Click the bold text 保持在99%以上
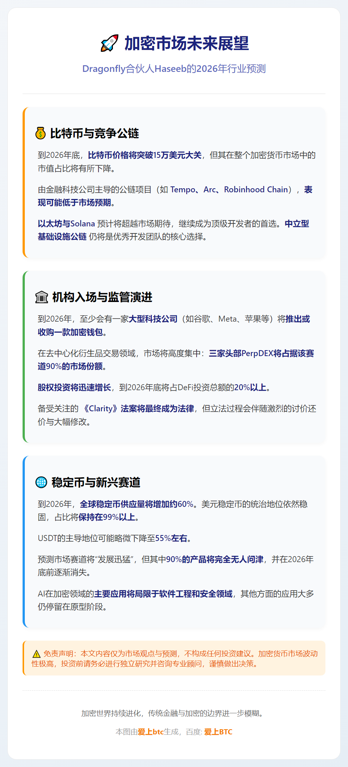Viewport: 348px width, 767px height. (x=107, y=517)
